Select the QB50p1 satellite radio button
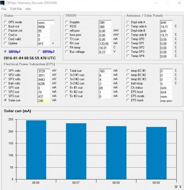This screenshot has height=190, width=184. [x=6, y=52]
